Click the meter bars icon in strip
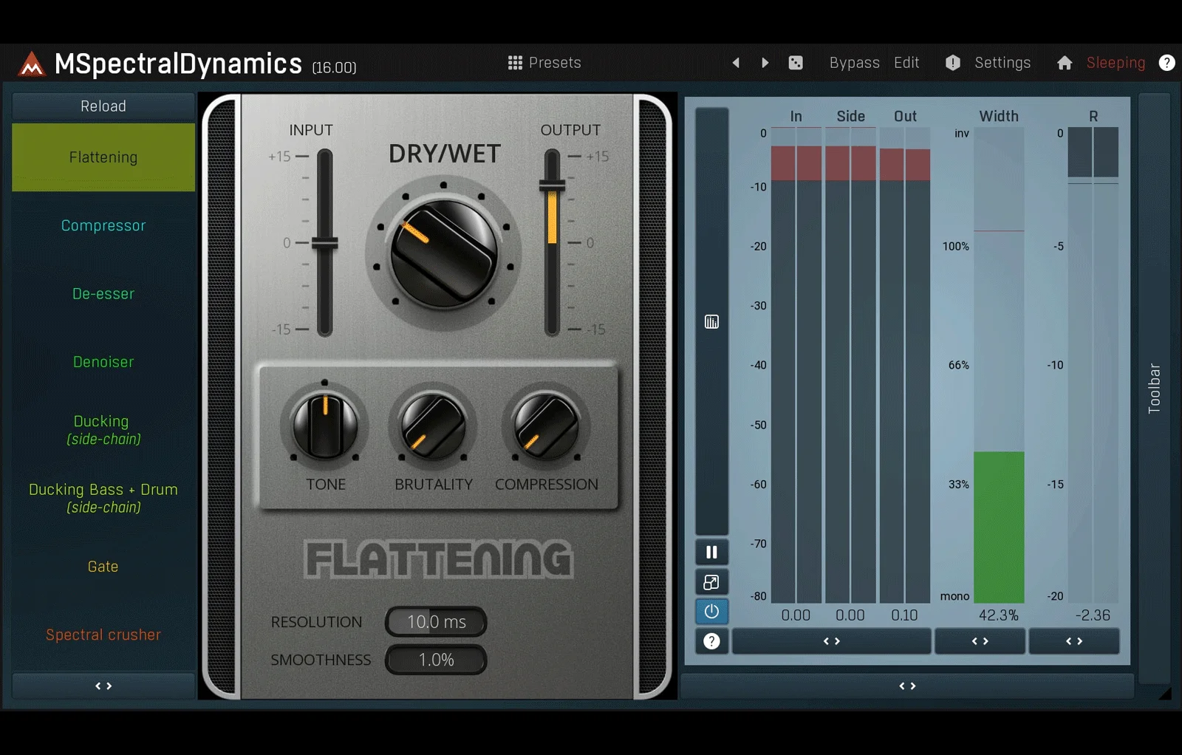The width and height of the screenshot is (1182, 755). (x=711, y=321)
